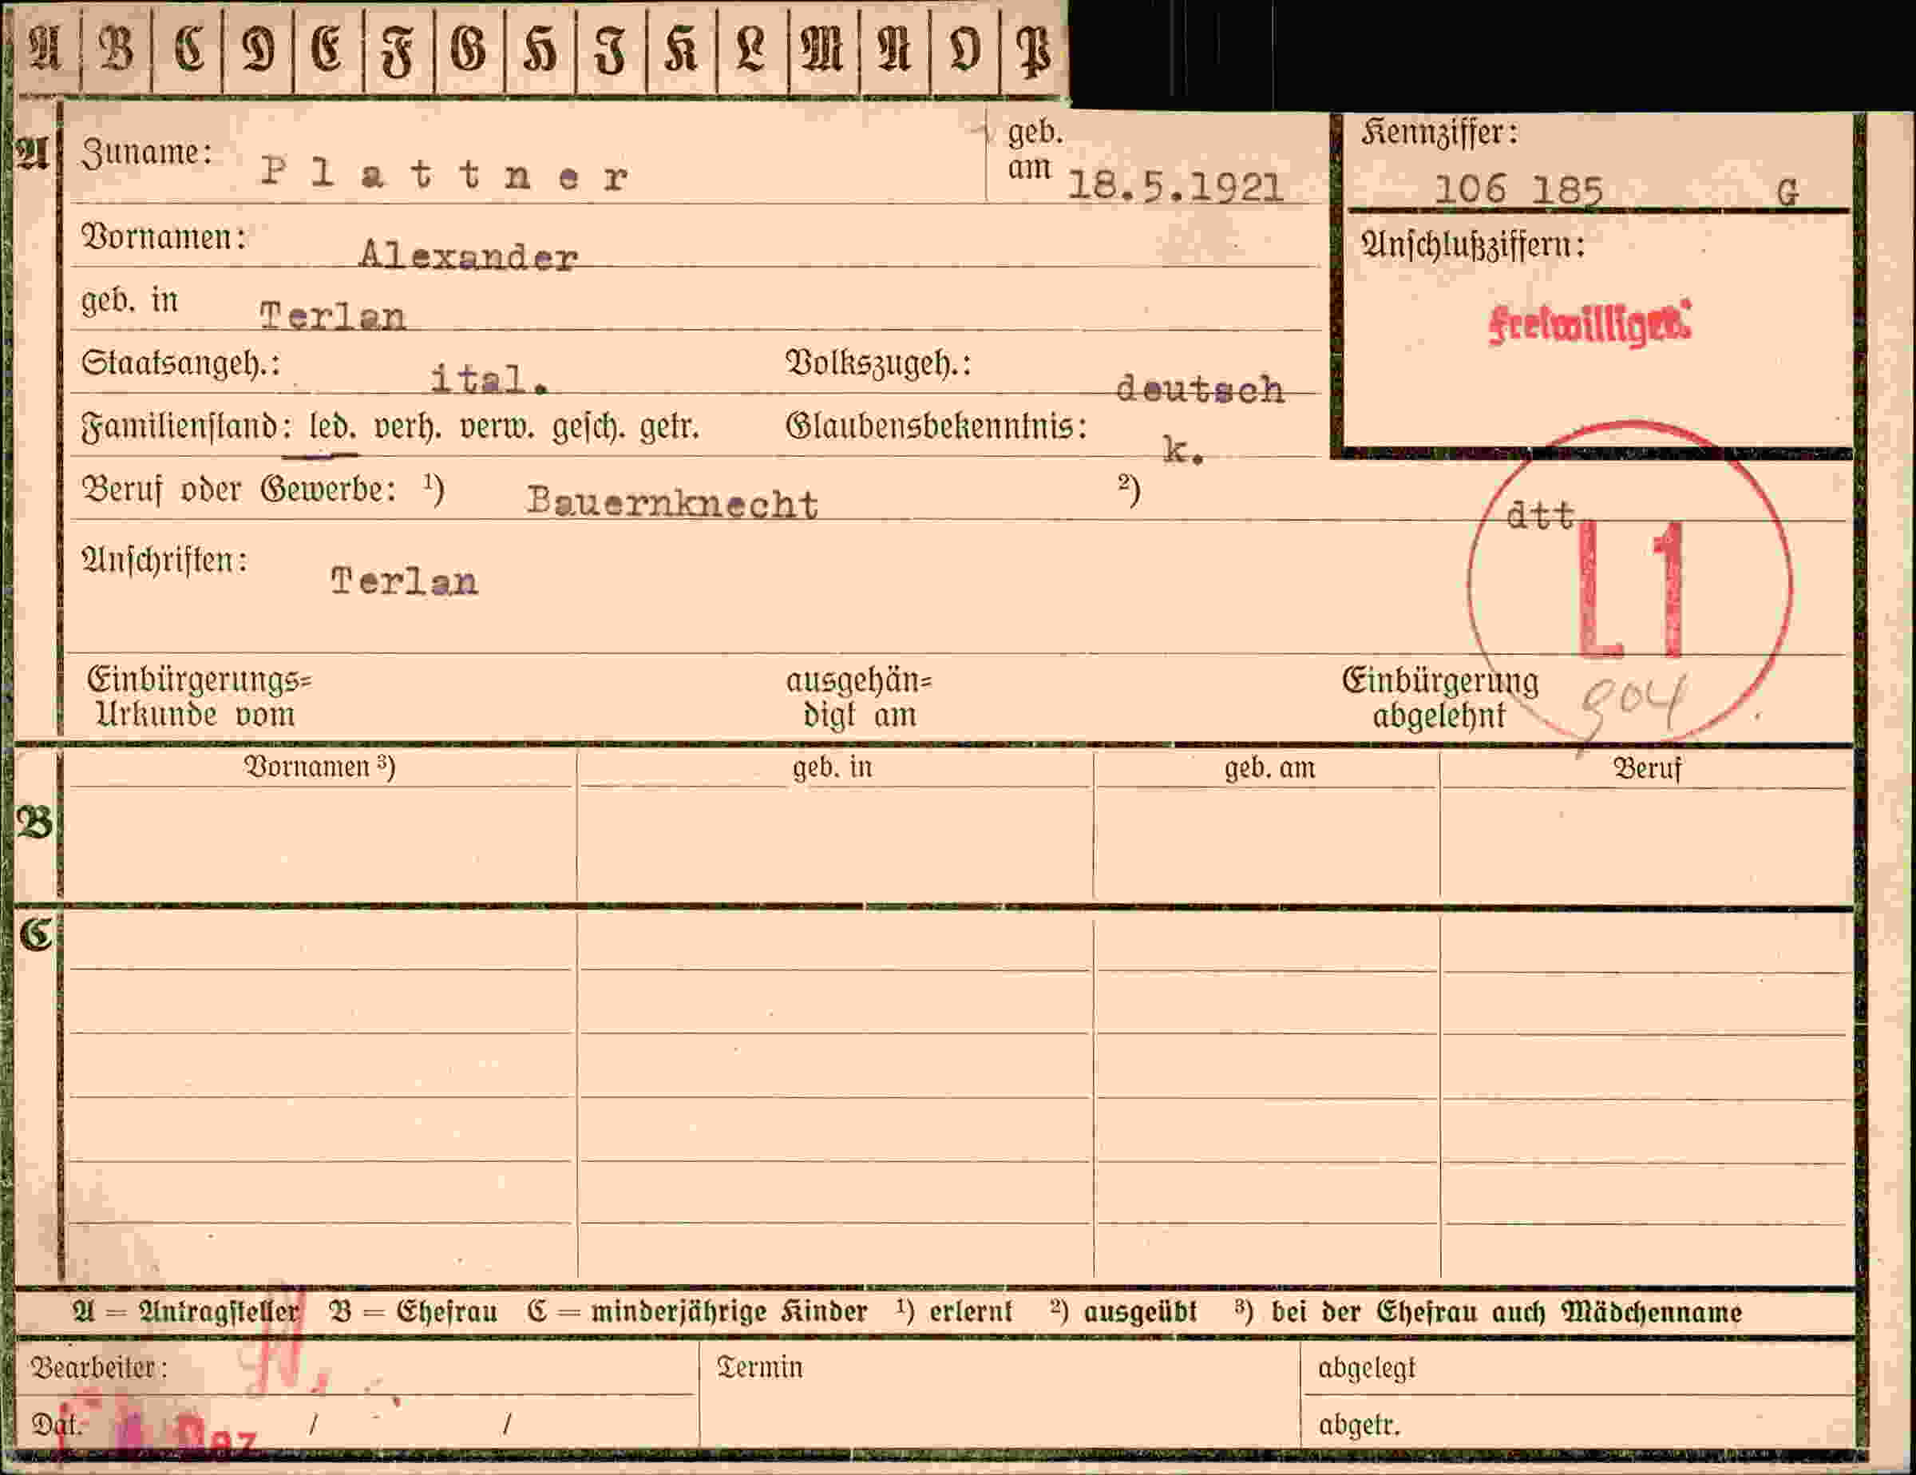This screenshot has height=1475, width=1916.
Task: Select the birth date "18.5.1921"
Action: (x=1176, y=187)
